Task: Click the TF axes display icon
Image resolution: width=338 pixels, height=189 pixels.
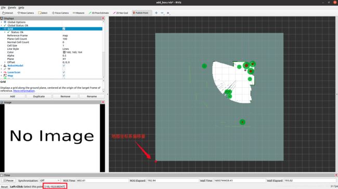Action: click(5, 69)
